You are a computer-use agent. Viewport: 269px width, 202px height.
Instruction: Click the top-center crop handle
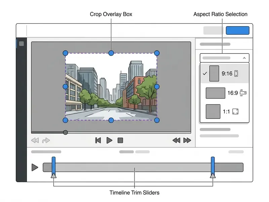pos(111,53)
